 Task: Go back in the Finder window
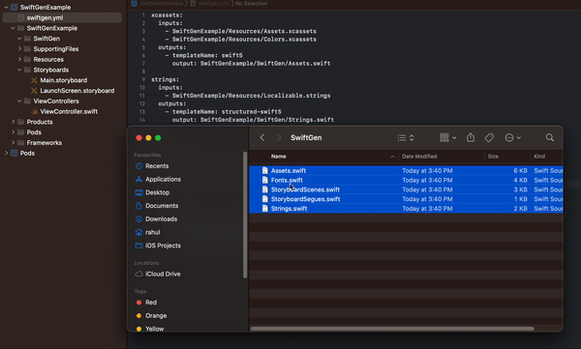(x=262, y=137)
